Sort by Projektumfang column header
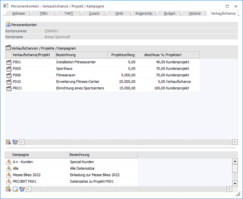Screen dimensions: 243x199 coord(121,55)
